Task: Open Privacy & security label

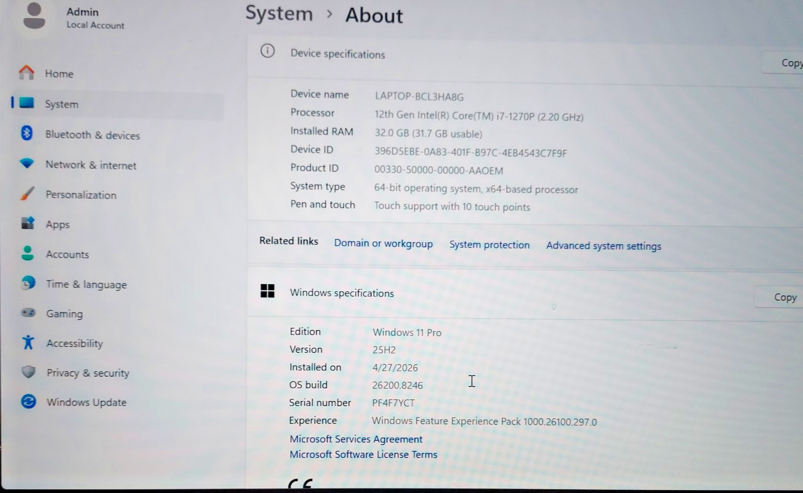Action: 88,373
